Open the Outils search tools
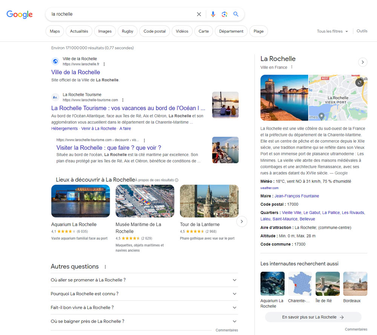Viewport: 377px width, 335px height. [362, 31]
